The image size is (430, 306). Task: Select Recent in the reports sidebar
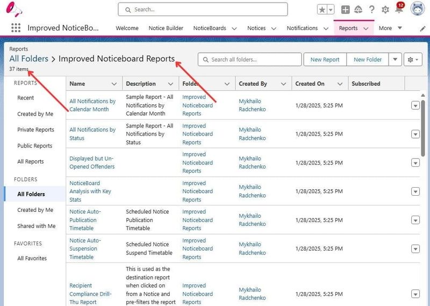(25, 98)
